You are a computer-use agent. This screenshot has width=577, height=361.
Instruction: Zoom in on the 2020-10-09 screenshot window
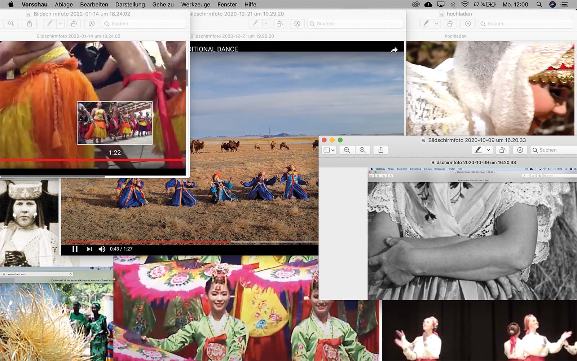coord(362,150)
